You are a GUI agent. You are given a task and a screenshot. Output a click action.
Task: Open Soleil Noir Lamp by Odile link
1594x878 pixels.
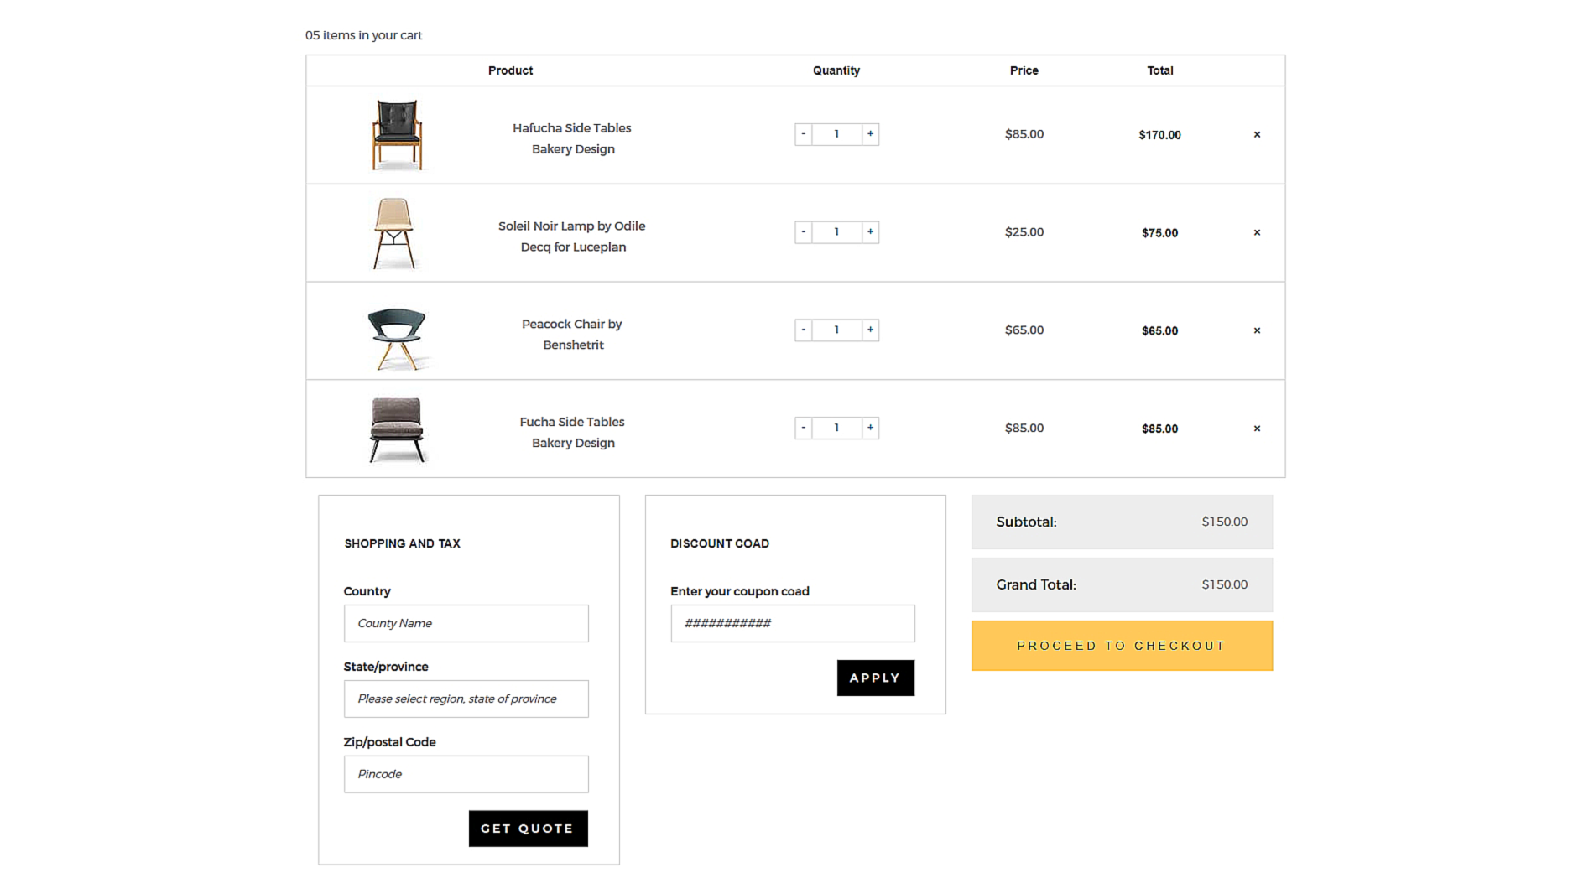click(572, 236)
